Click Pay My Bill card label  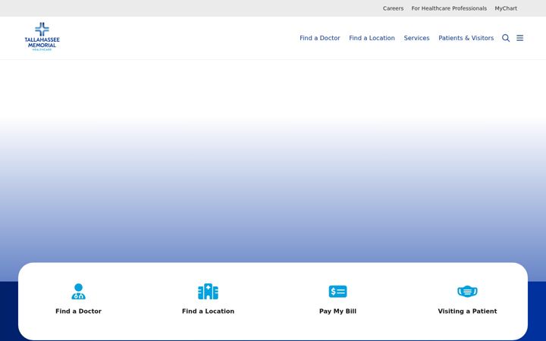pos(337,311)
